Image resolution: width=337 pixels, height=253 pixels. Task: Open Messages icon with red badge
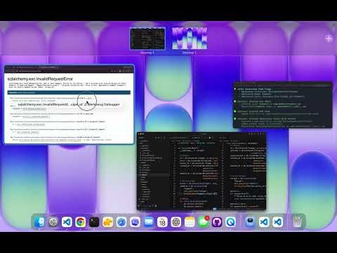click(x=204, y=222)
